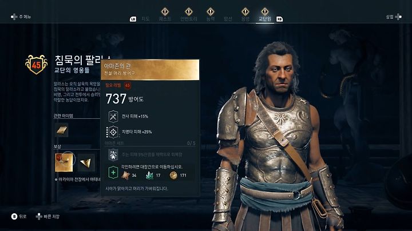Click the green crystal resource icon
This screenshot has width=412, height=231.
point(149,175)
